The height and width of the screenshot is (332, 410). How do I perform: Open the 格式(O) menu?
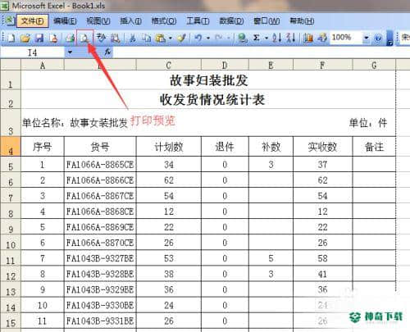pyautogui.click(x=164, y=21)
